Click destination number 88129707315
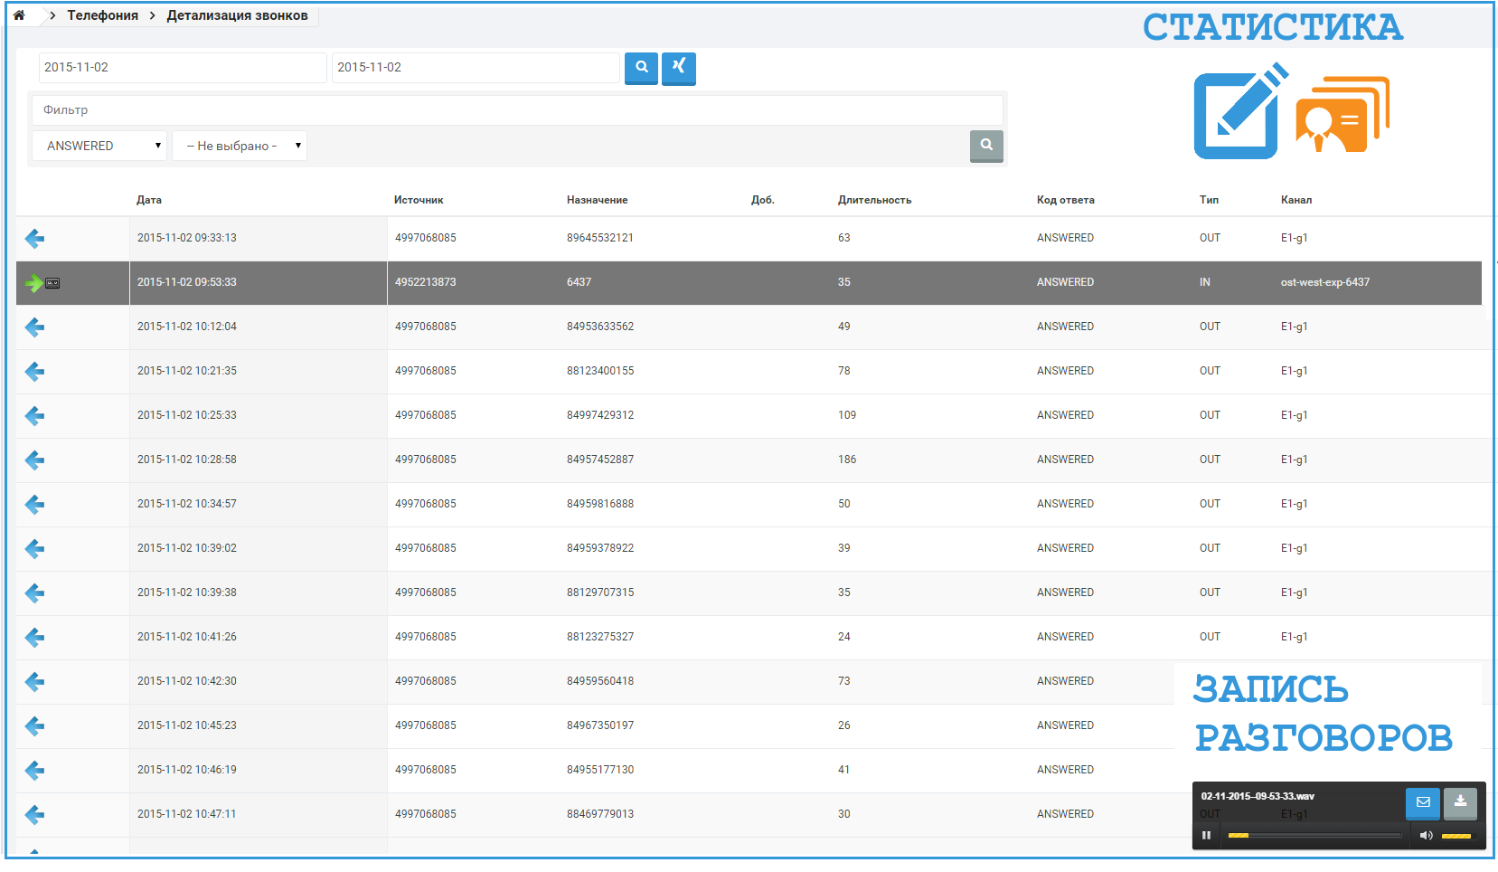The height and width of the screenshot is (872, 1498). (600, 592)
